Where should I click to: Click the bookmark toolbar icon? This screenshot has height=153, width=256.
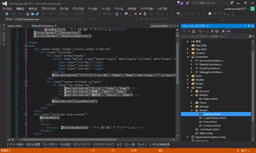coord(210,14)
